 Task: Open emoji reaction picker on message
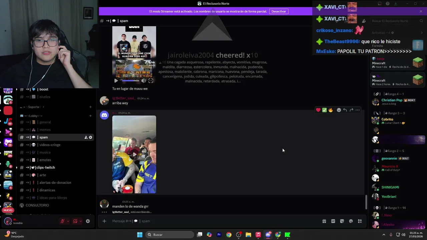tap(339, 110)
